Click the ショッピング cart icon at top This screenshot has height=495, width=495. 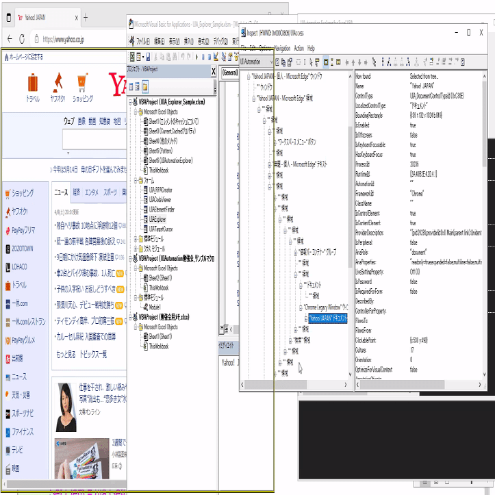82,83
